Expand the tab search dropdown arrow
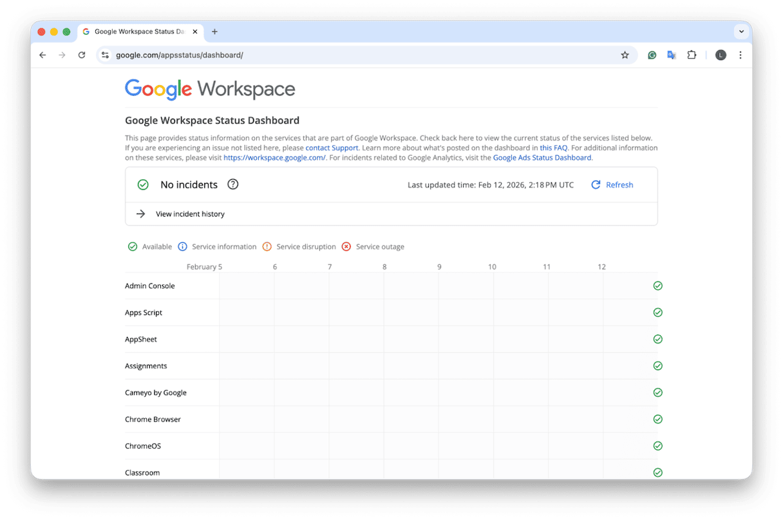Screen dimensions: 783x520 click(741, 32)
